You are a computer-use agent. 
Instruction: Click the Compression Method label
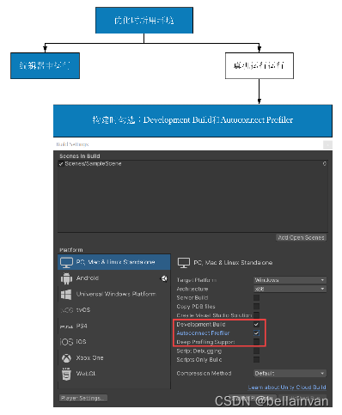pos(204,373)
